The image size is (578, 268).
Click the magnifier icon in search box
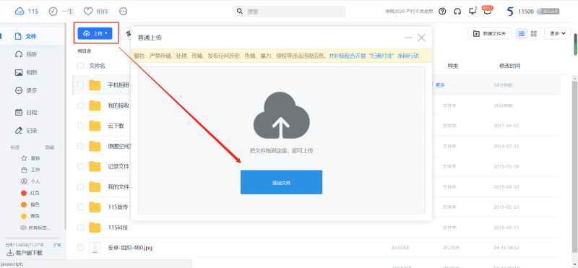(x=240, y=12)
